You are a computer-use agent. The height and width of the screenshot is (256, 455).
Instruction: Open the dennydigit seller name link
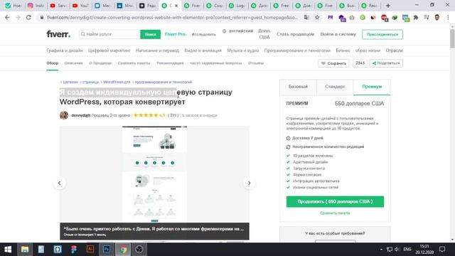coord(80,115)
